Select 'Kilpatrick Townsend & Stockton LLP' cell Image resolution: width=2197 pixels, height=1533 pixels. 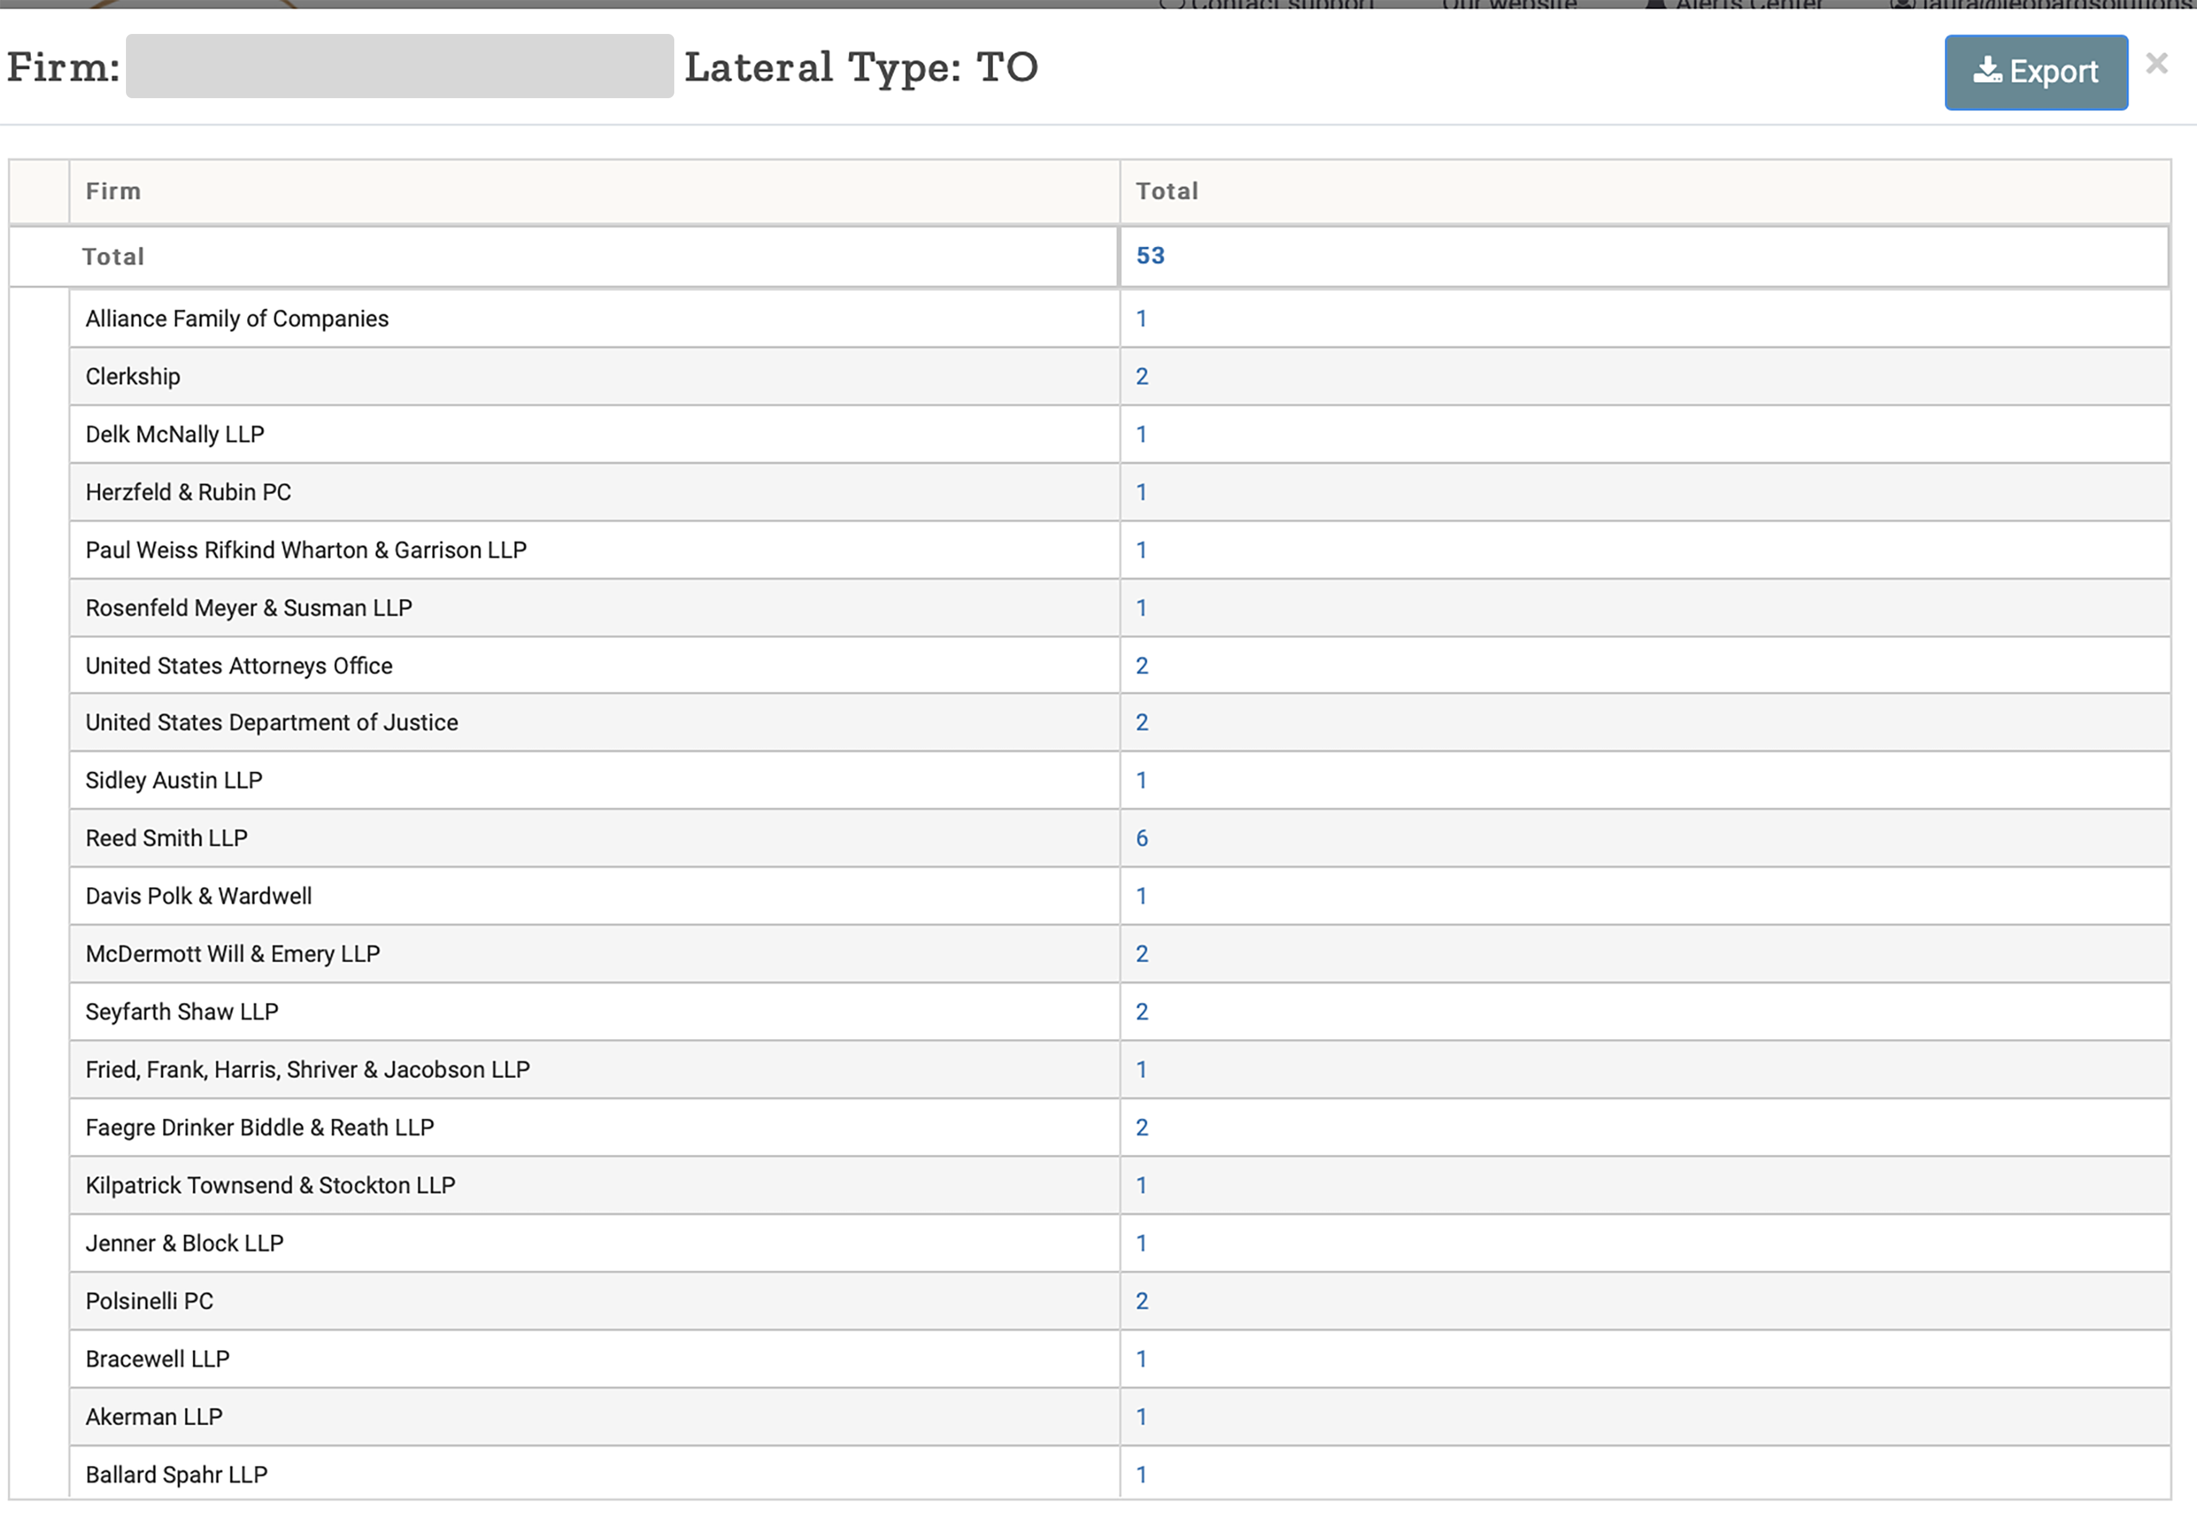(x=594, y=1185)
